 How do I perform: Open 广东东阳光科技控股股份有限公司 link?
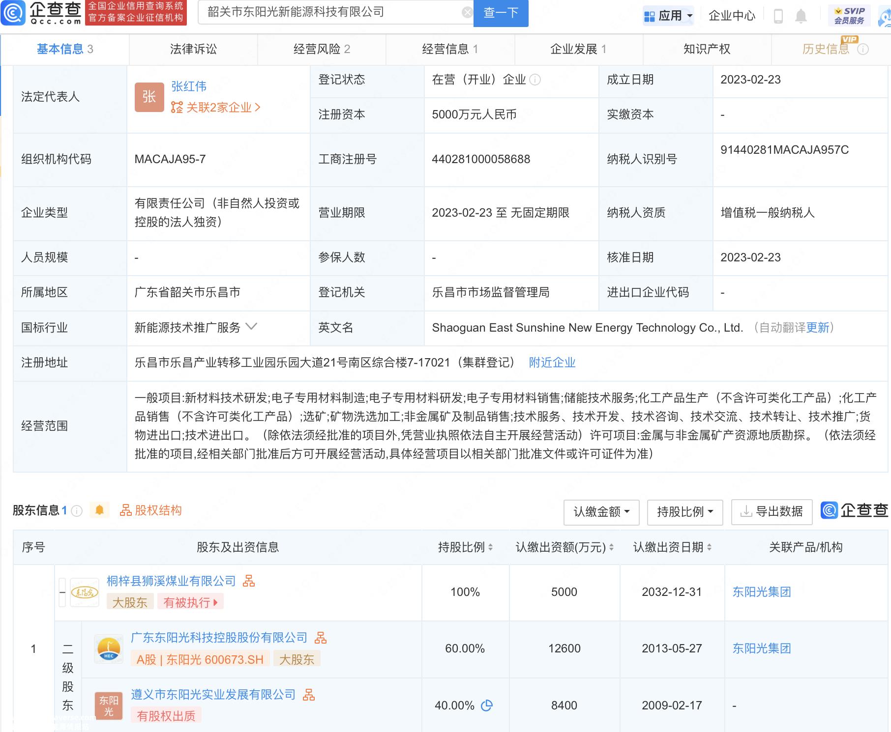click(219, 638)
